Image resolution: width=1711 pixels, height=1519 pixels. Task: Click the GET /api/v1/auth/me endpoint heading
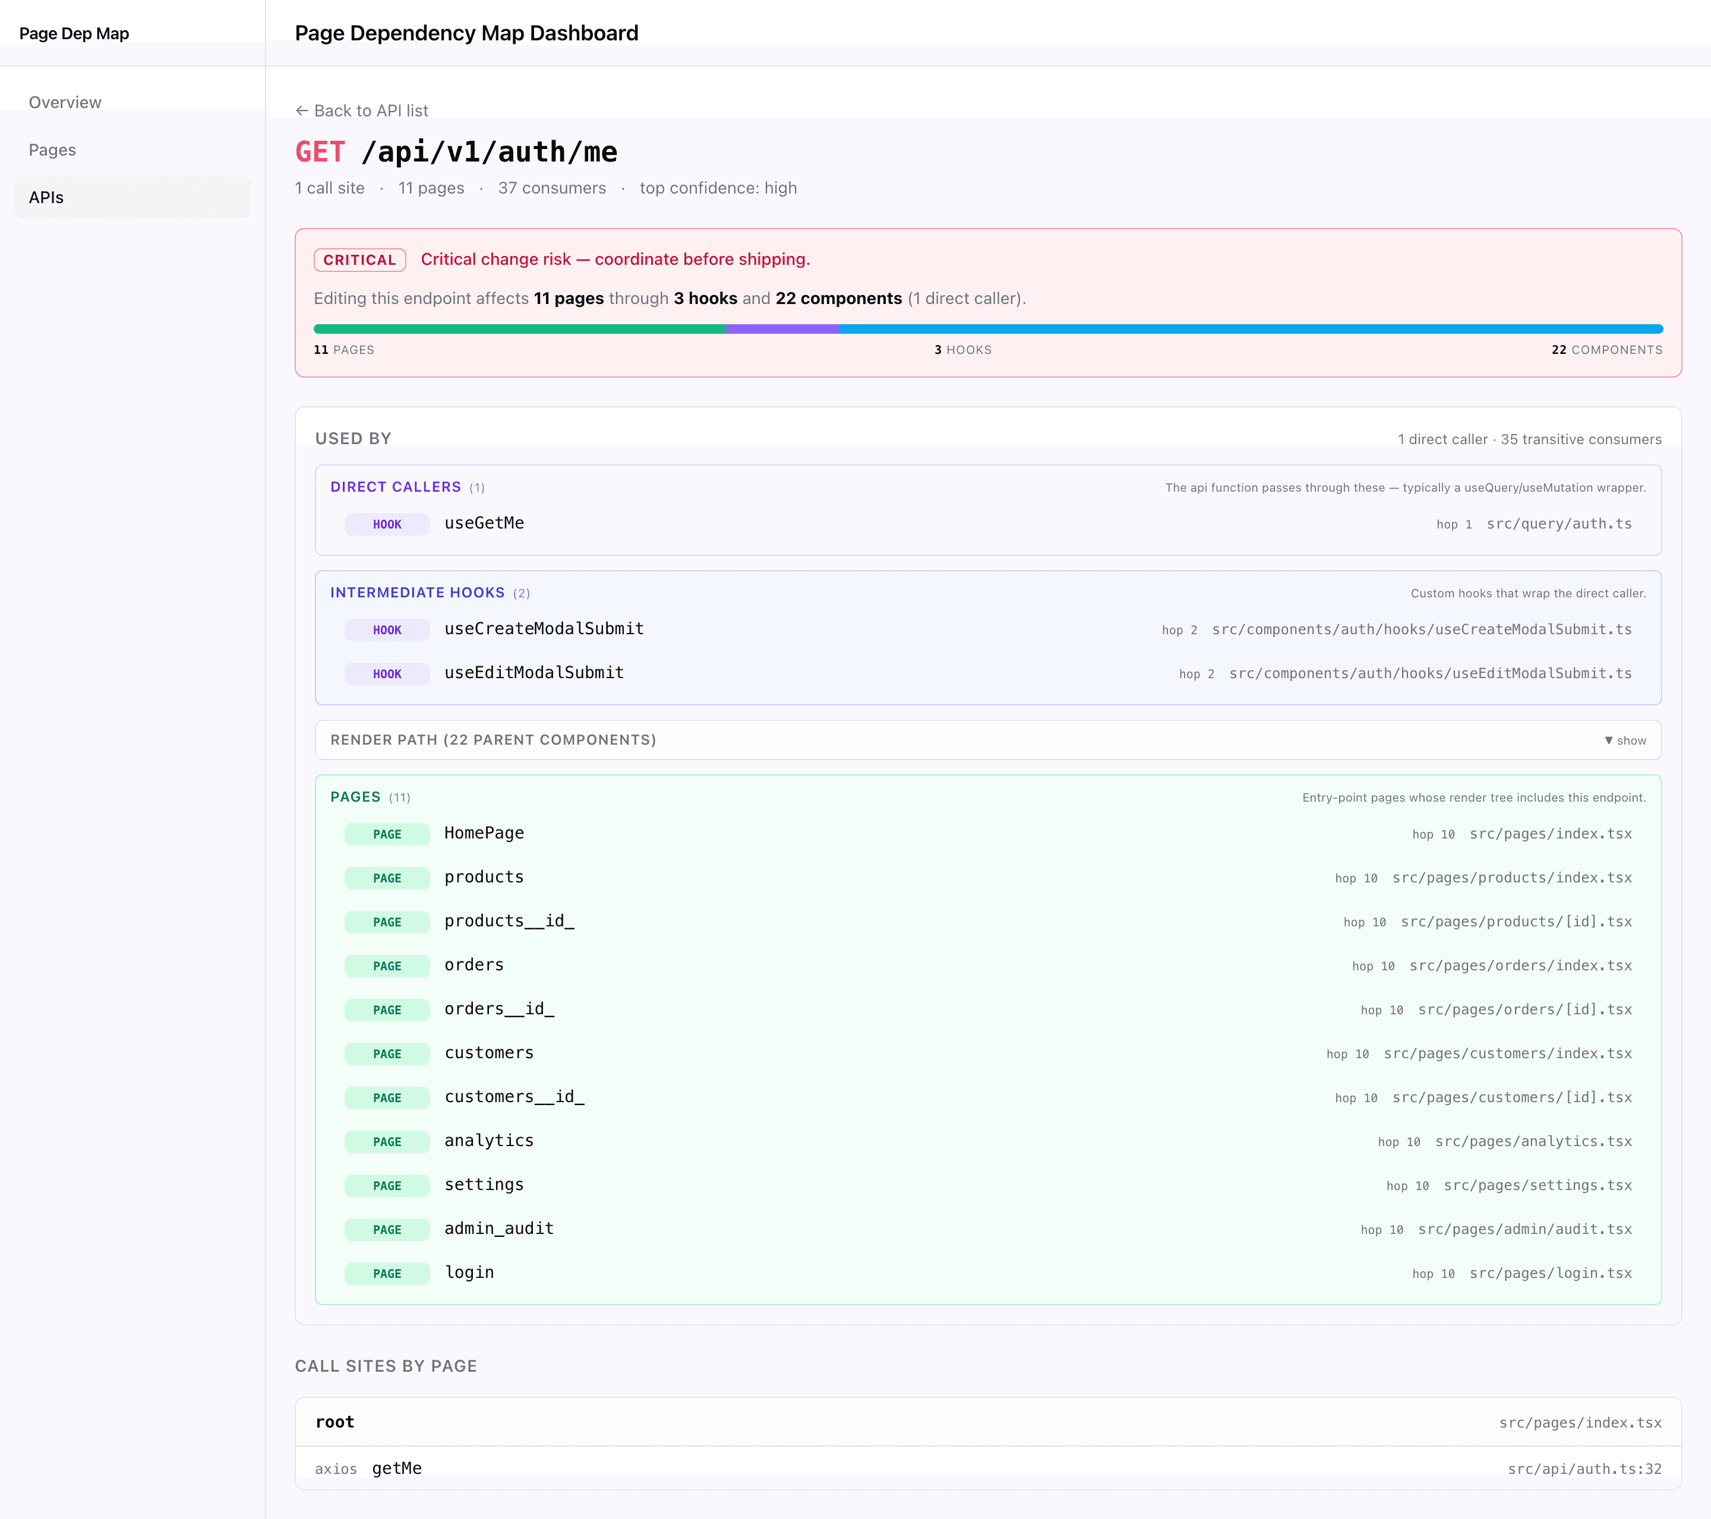pyautogui.click(x=456, y=151)
